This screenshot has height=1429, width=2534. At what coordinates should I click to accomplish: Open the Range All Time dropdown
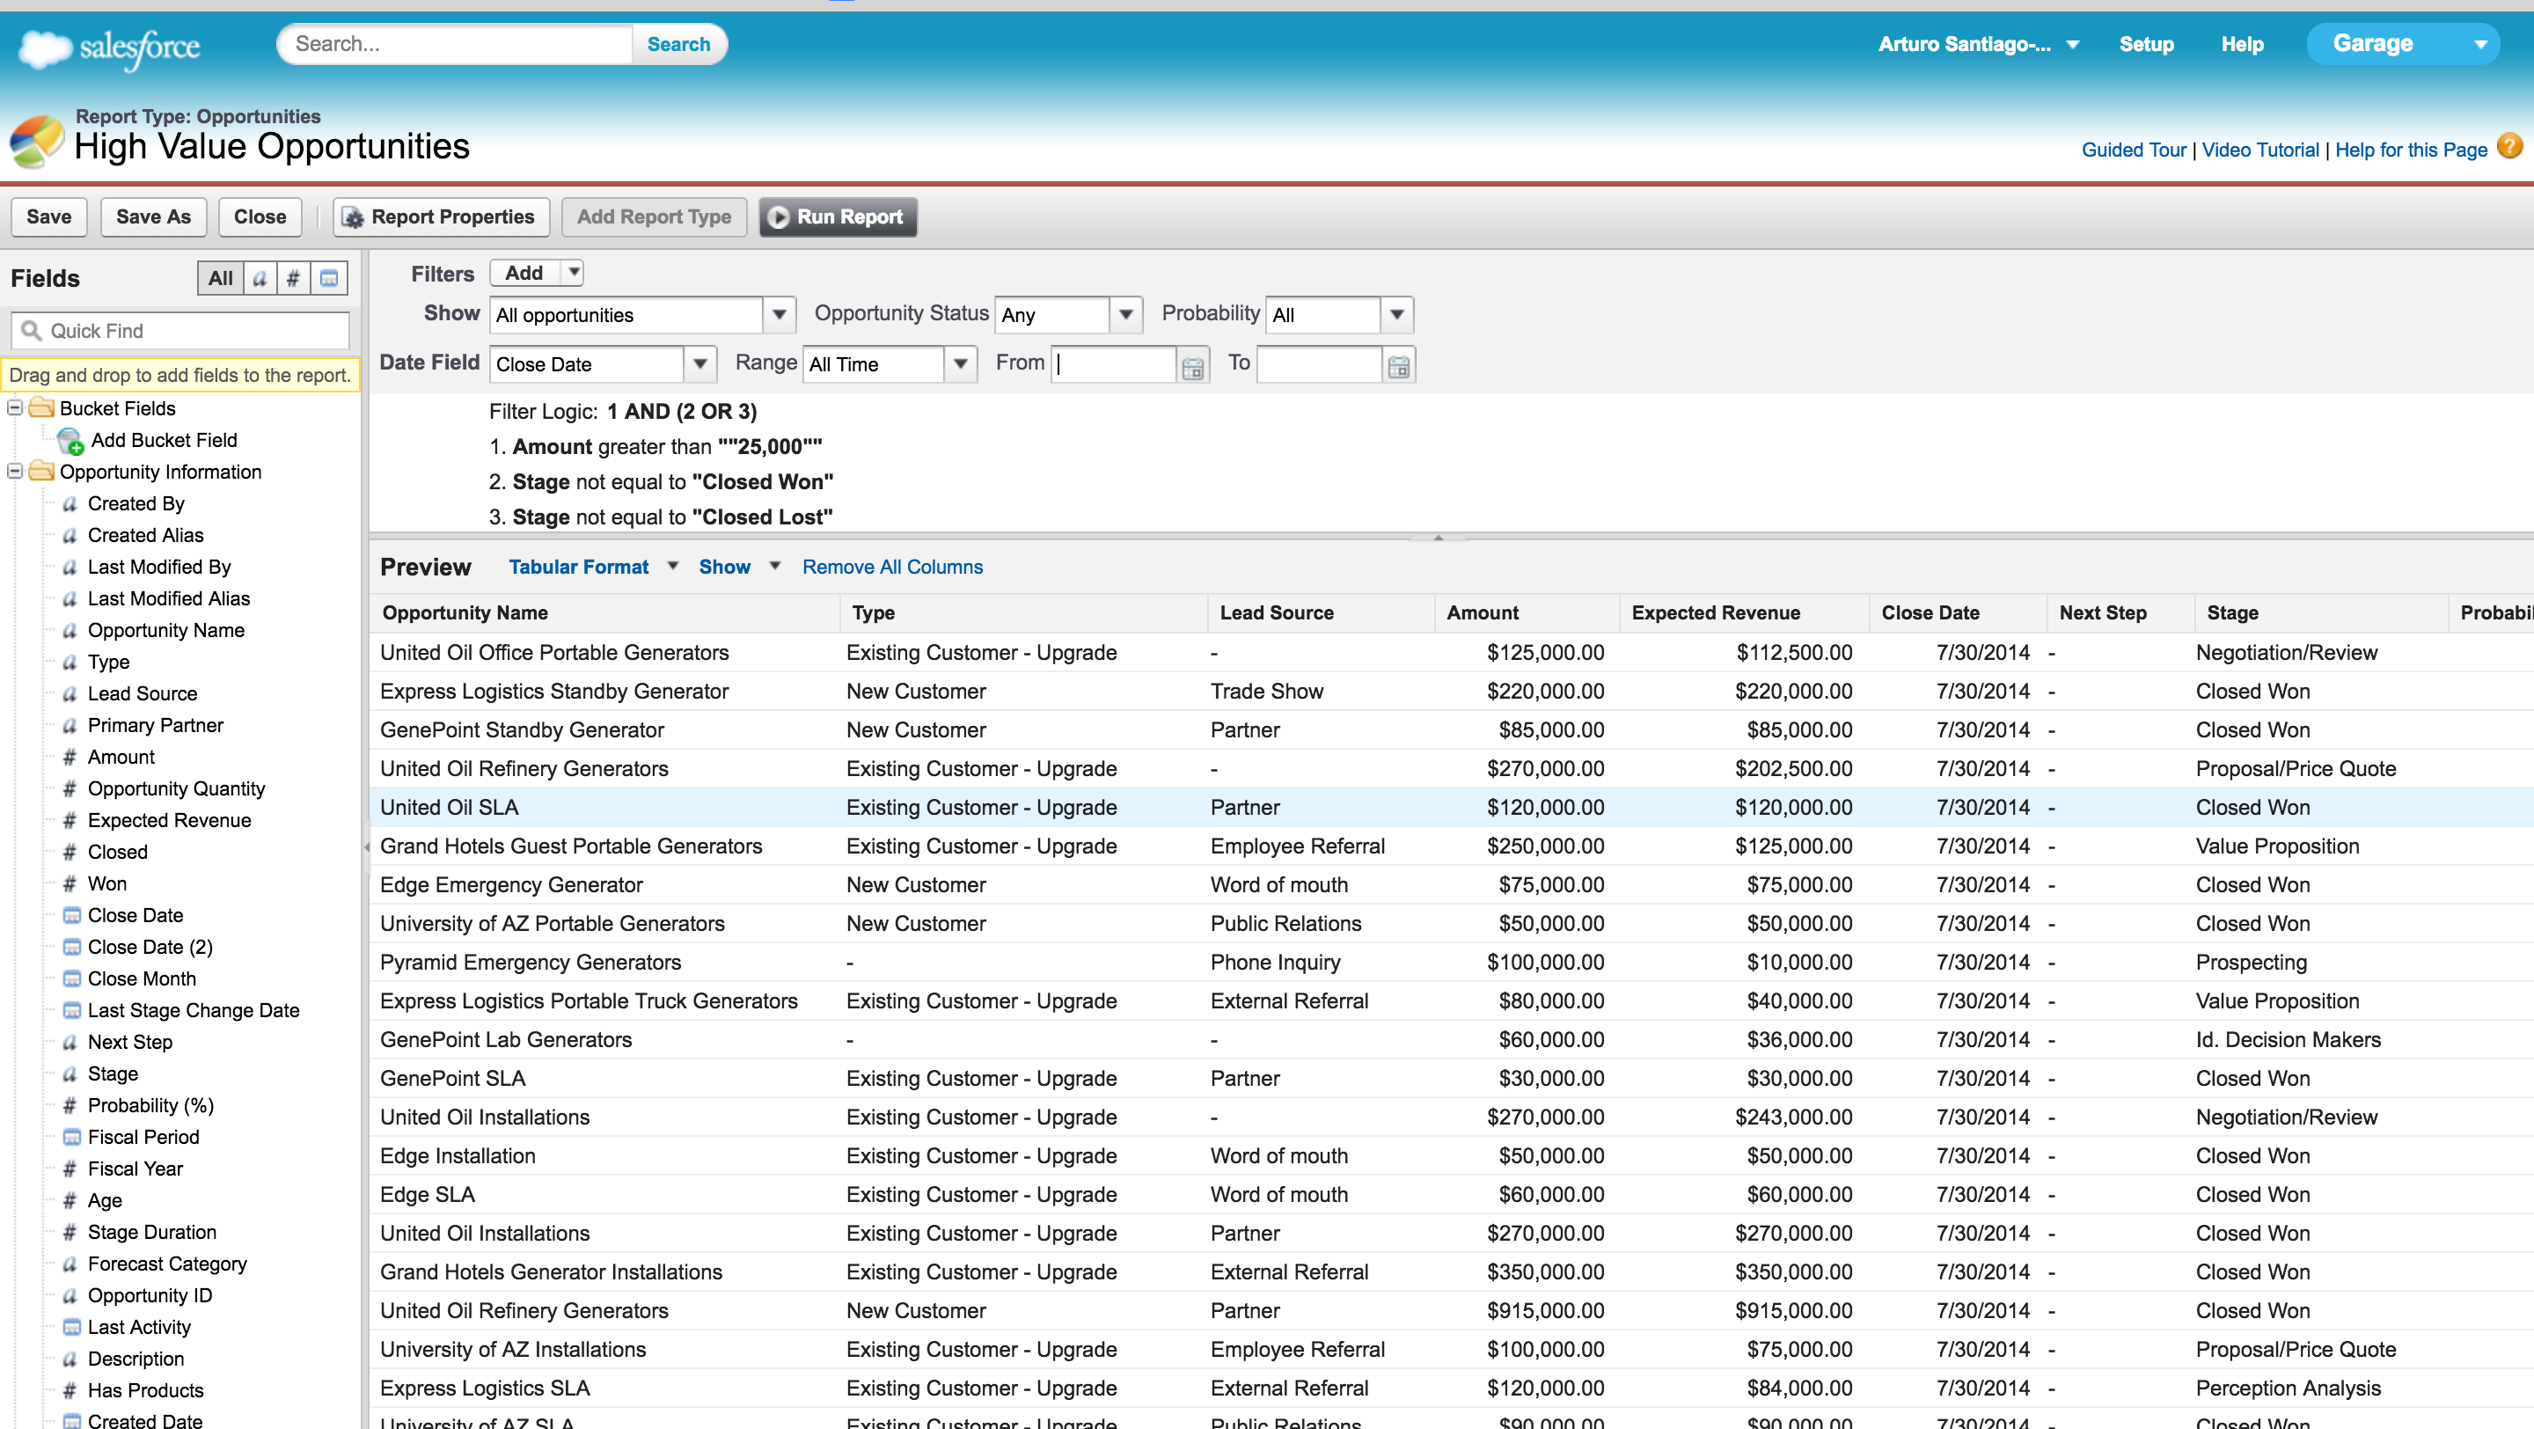tap(960, 364)
